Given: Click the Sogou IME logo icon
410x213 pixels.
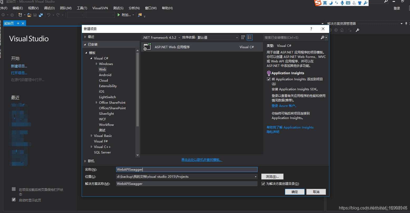Looking at the screenshot, I should coord(318,3).
